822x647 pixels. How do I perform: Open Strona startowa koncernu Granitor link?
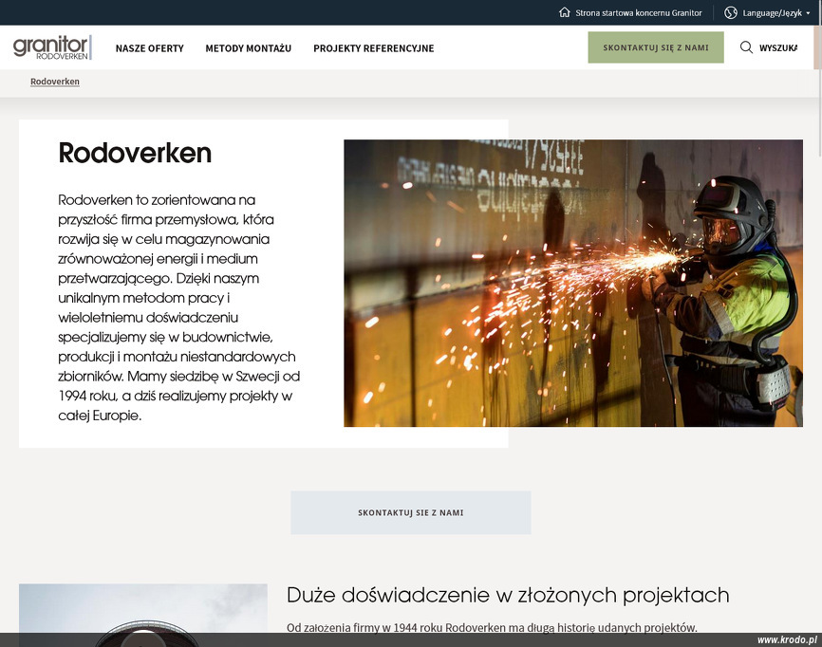point(638,13)
